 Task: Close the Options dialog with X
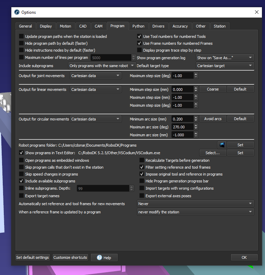pos(256,12)
